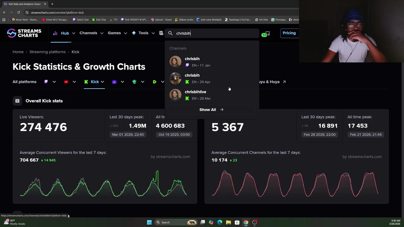Expand the Hub dropdown chevron
The height and width of the screenshot is (227, 404).
pyautogui.click(x=74, y=33)
